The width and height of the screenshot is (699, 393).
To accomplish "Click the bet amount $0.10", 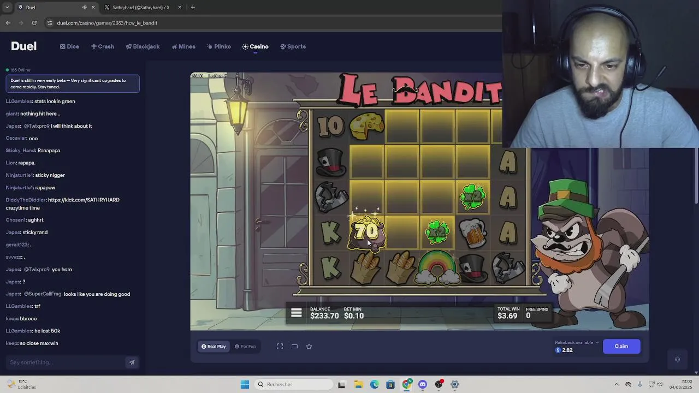I will coord(354,316).
